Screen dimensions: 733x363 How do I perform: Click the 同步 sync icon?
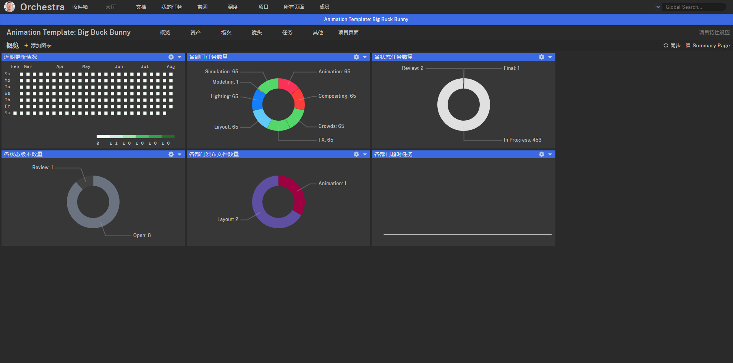(x=666, y=45)
